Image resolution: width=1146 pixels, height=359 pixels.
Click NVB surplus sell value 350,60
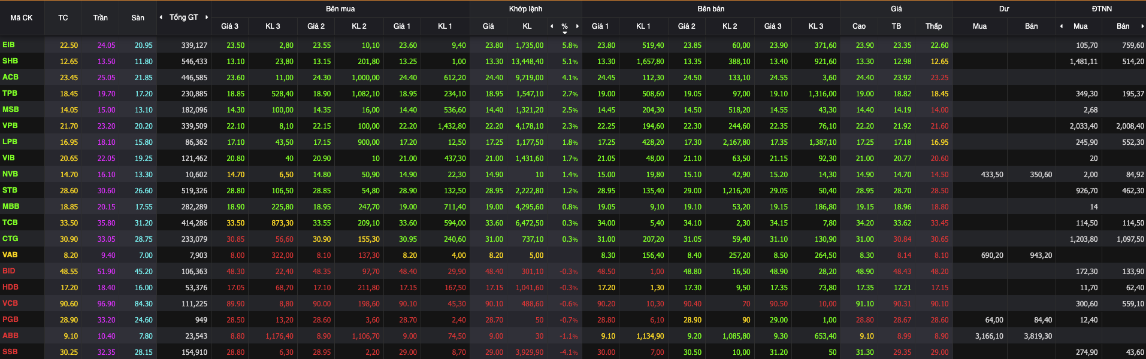click(x=1041, y=175)
